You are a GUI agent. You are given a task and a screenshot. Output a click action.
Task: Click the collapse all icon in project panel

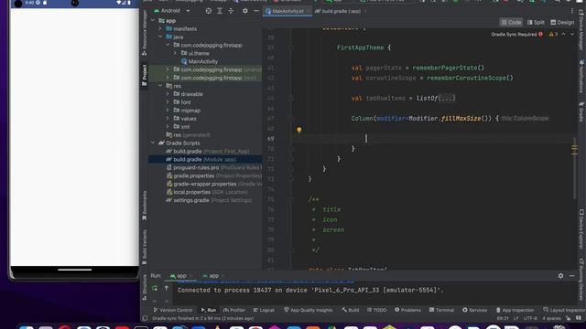[x=231, y=11]
